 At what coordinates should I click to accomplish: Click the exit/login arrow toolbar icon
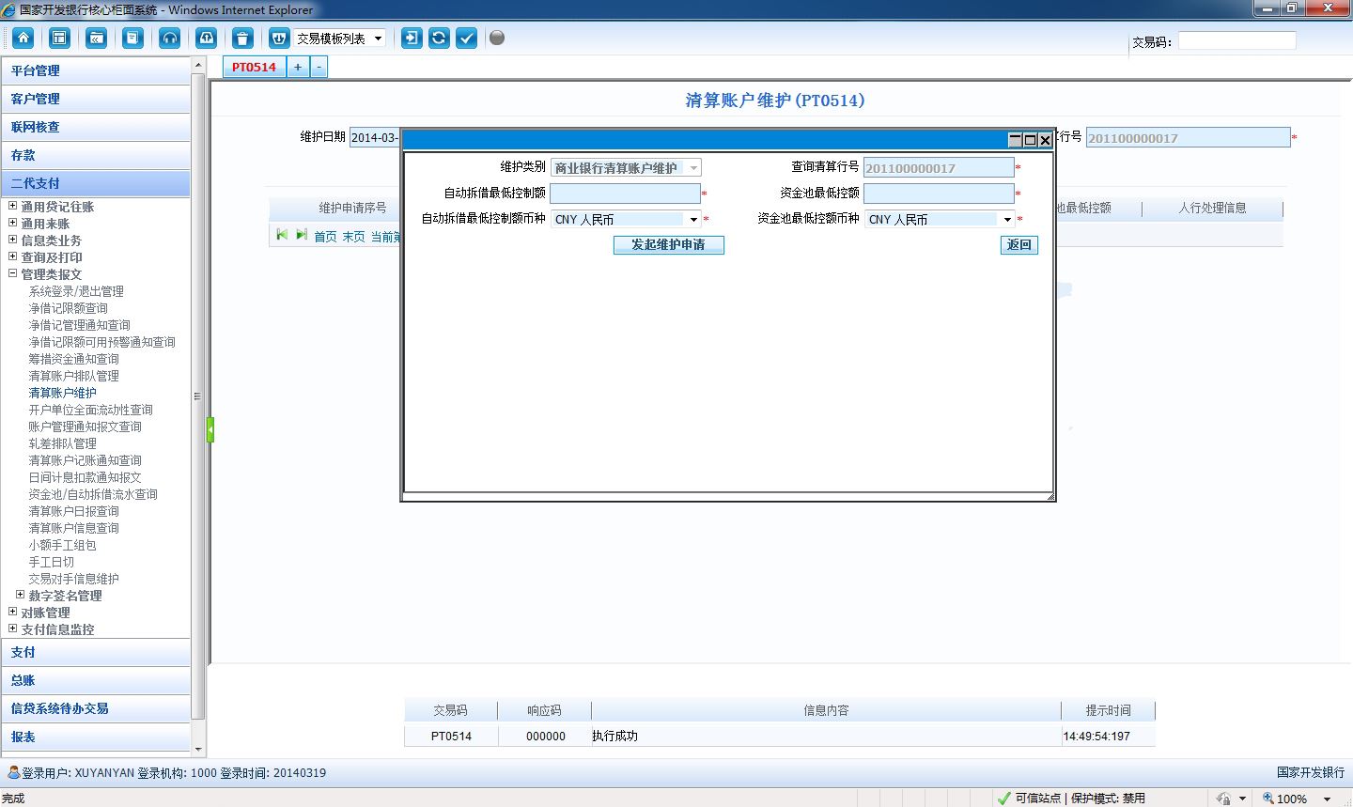[x=412, y=38]
